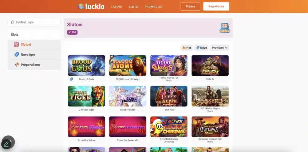Screen dimensions: 308x152
Task: Click the Registracija button
Action: click(216, 7)
